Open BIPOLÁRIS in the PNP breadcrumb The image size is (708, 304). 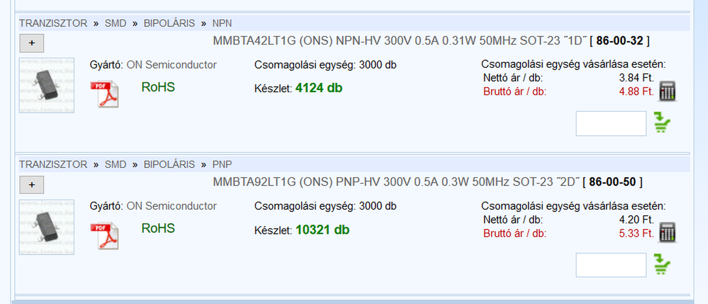pyautogui.click(x=169, y=164)
